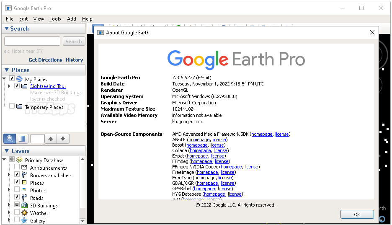Screen dimensions: 392x225
Task: Open the Help menu
Action: point(87,19)
